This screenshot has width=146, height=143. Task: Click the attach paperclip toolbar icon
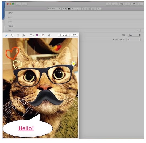tap(115, 4)
